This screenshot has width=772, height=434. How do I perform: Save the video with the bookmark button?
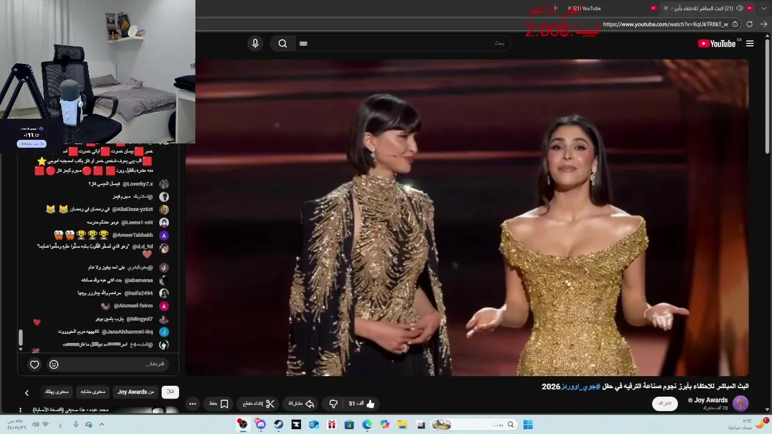click(218, 404)
